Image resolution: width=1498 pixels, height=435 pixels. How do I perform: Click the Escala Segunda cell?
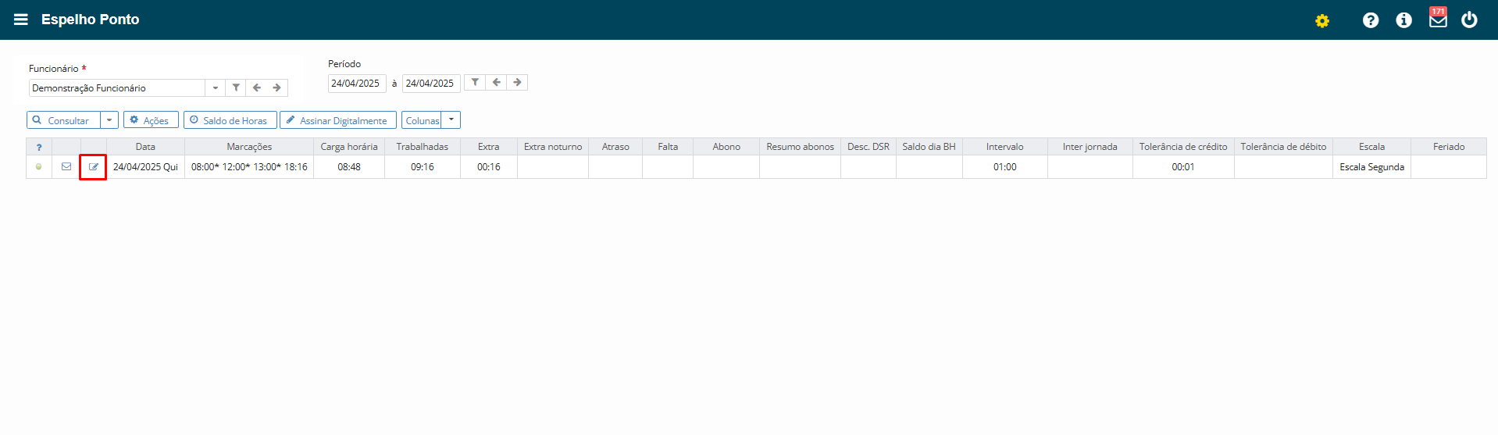point(1371,167)
